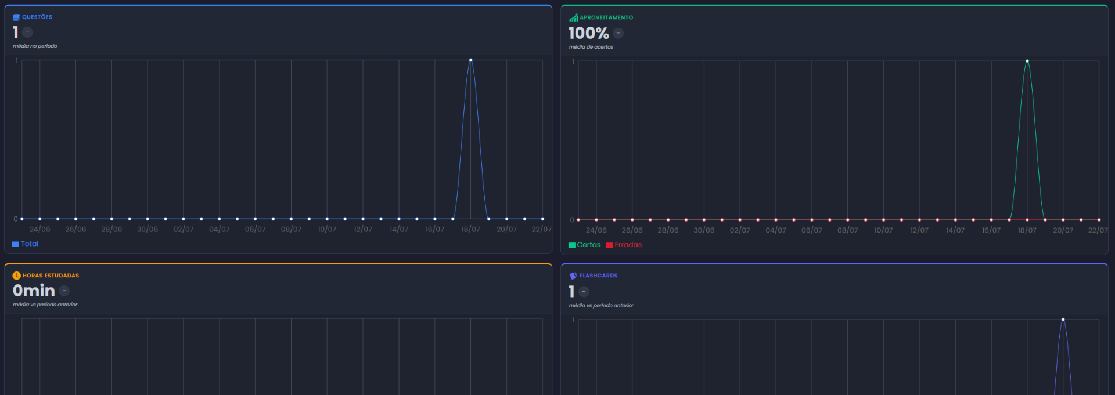
Task: Click the 20/07 date label in Aproveitamento chart
Action: pos(1063,231)
